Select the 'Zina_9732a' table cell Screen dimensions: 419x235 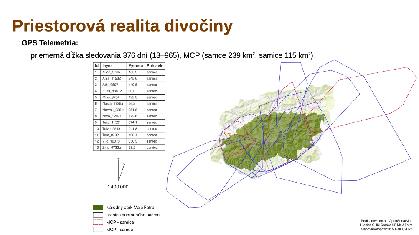pyautogui.click(x=114, y=147)
